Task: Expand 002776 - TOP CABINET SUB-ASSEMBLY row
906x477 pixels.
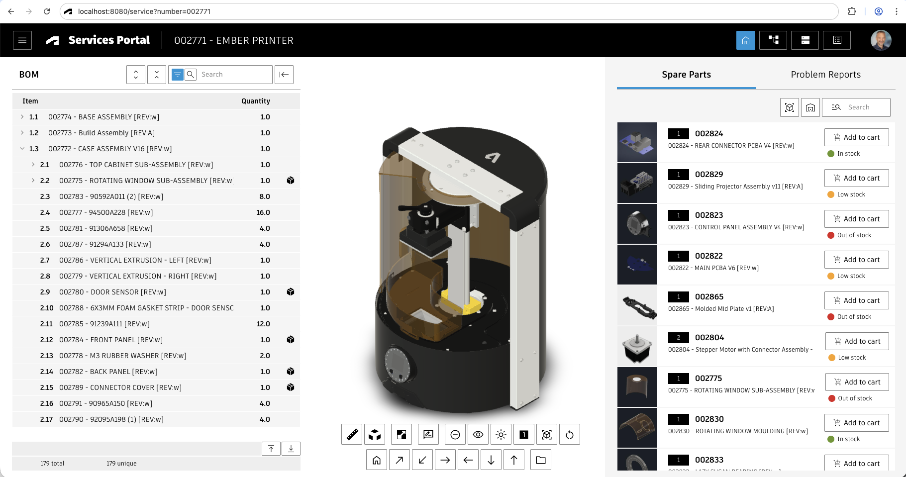Action: (x=33, y=165)
